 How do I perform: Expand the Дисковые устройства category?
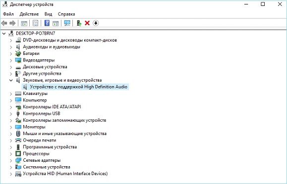(11, 67)
